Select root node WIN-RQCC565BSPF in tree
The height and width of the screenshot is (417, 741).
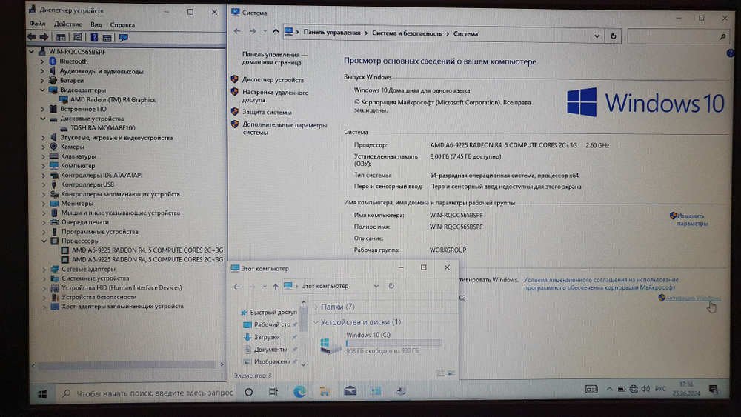point(77,51)
